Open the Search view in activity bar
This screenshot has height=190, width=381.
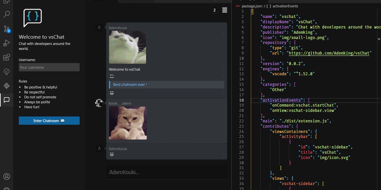point(7,14)
